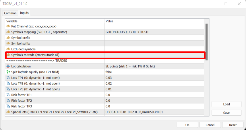Open the Lot calculation SL points dropdown
The height and width of the screenshot is (130, 246).
[154, 66]
